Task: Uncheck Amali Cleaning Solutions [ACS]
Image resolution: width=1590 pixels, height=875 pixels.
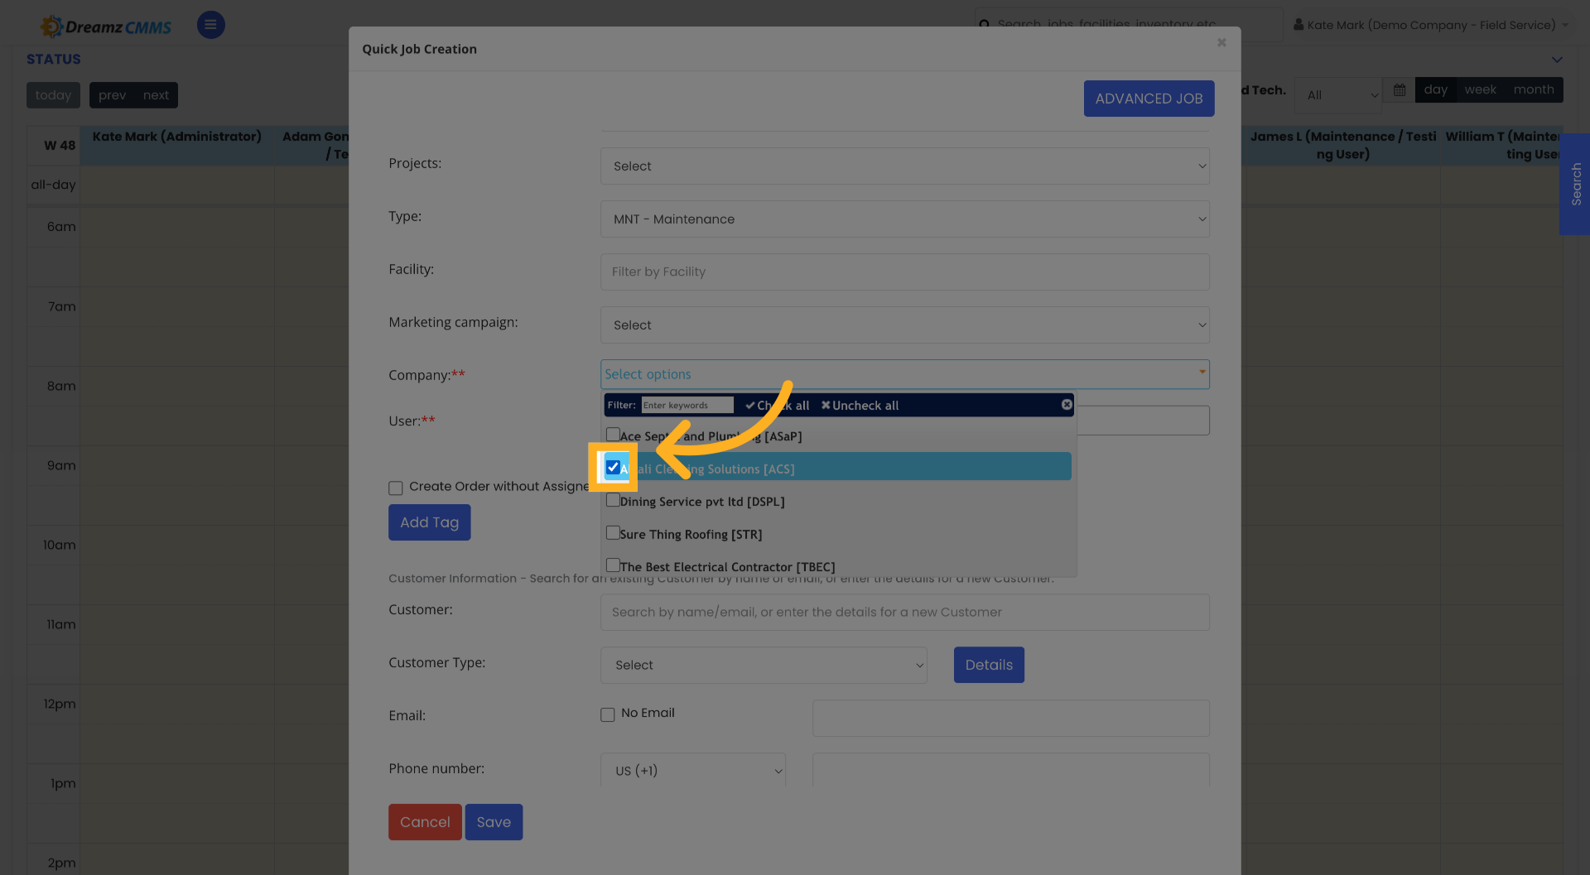Action: (614, 466)
